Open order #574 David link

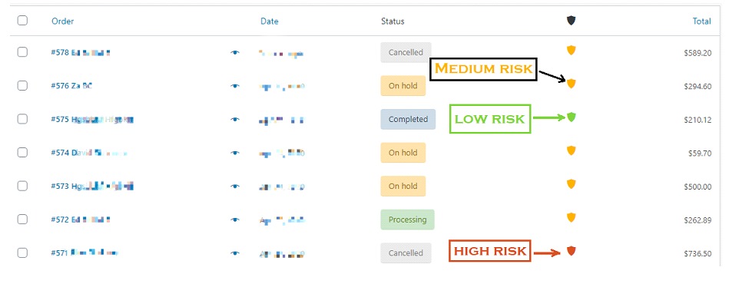pyautogui.click(x=89, y=153)
